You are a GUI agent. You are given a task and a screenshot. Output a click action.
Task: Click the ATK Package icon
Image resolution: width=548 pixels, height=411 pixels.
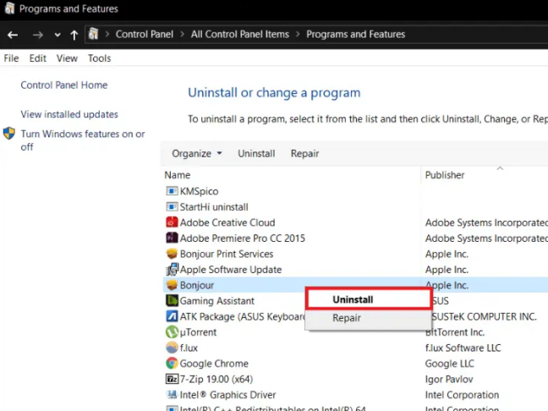click(x=172, y=316)
